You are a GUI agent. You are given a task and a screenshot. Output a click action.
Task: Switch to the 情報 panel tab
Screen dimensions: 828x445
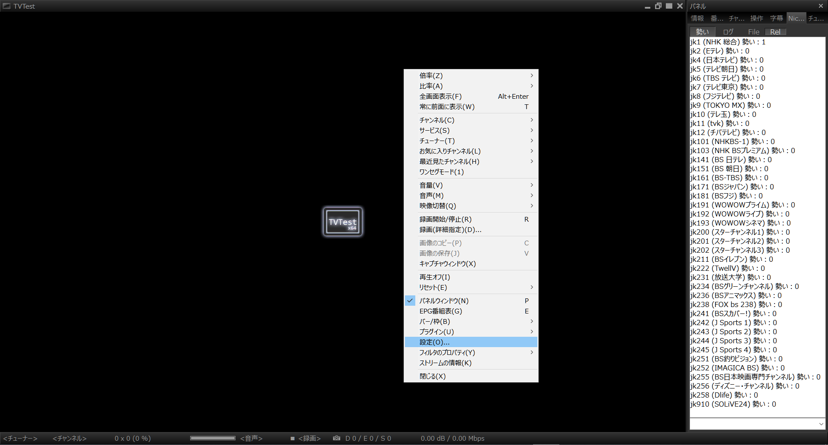point(697,18)
